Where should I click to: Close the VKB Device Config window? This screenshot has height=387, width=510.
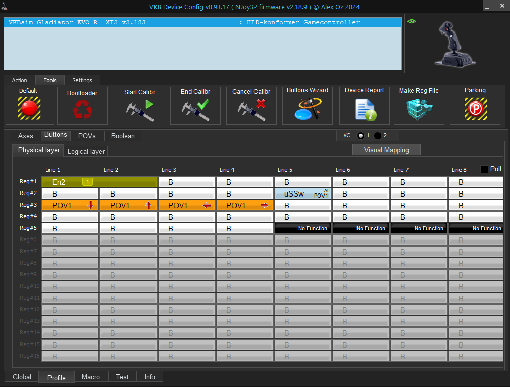click(x=502, y=6)
